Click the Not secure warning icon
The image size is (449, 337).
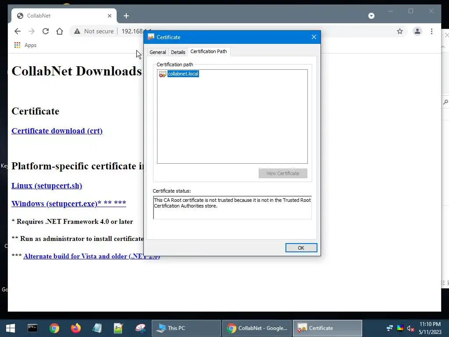pos(77,31)
